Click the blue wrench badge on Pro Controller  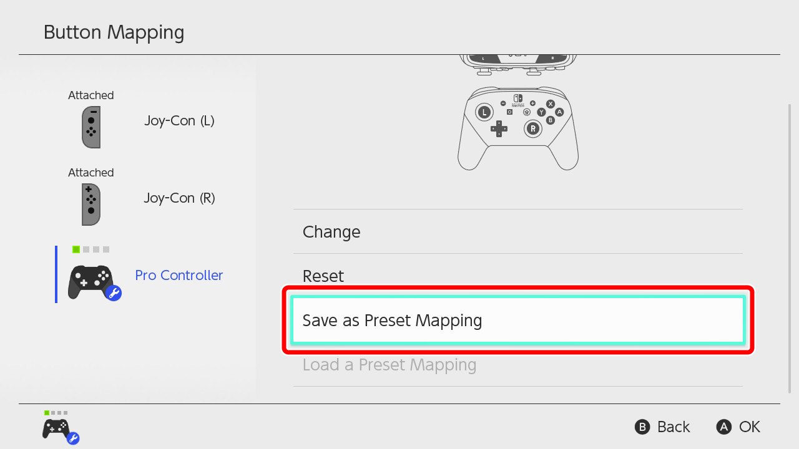coord(114,293)
